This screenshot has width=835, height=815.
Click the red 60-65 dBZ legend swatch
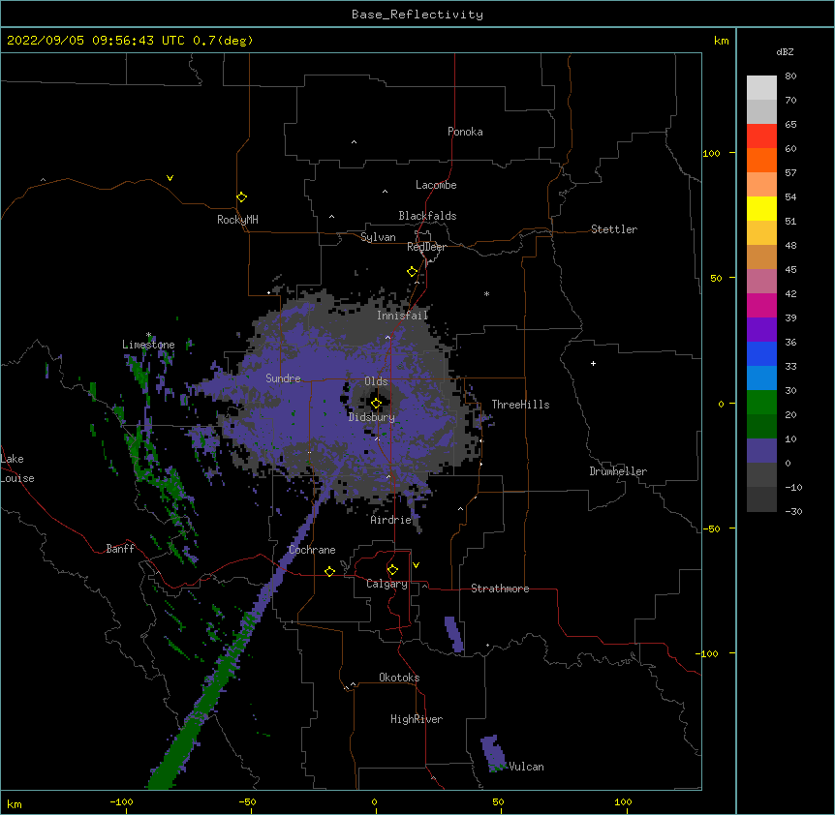pos(761,136)
